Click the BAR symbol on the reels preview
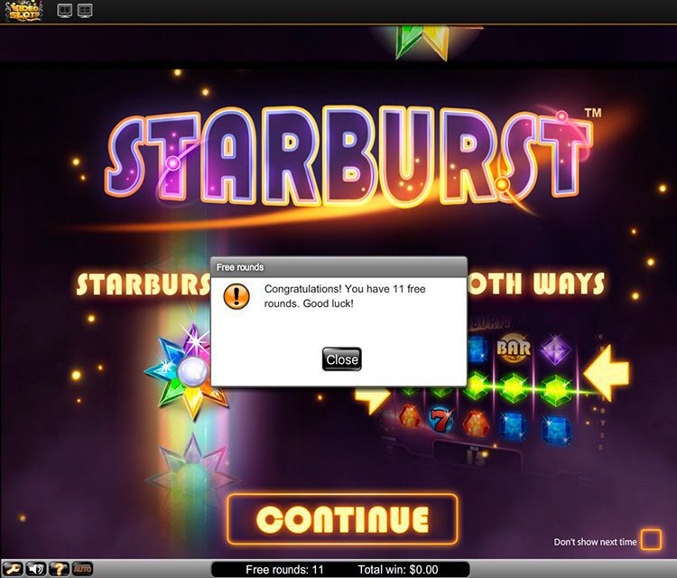 (514, 347)
